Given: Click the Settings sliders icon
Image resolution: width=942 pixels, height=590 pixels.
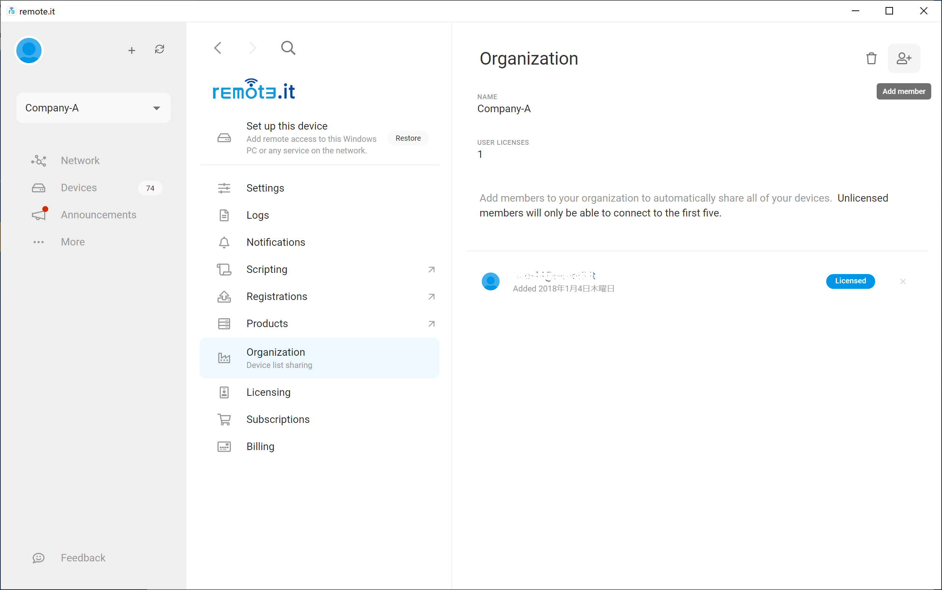Looking at the screenshot, I should [224, 188].
